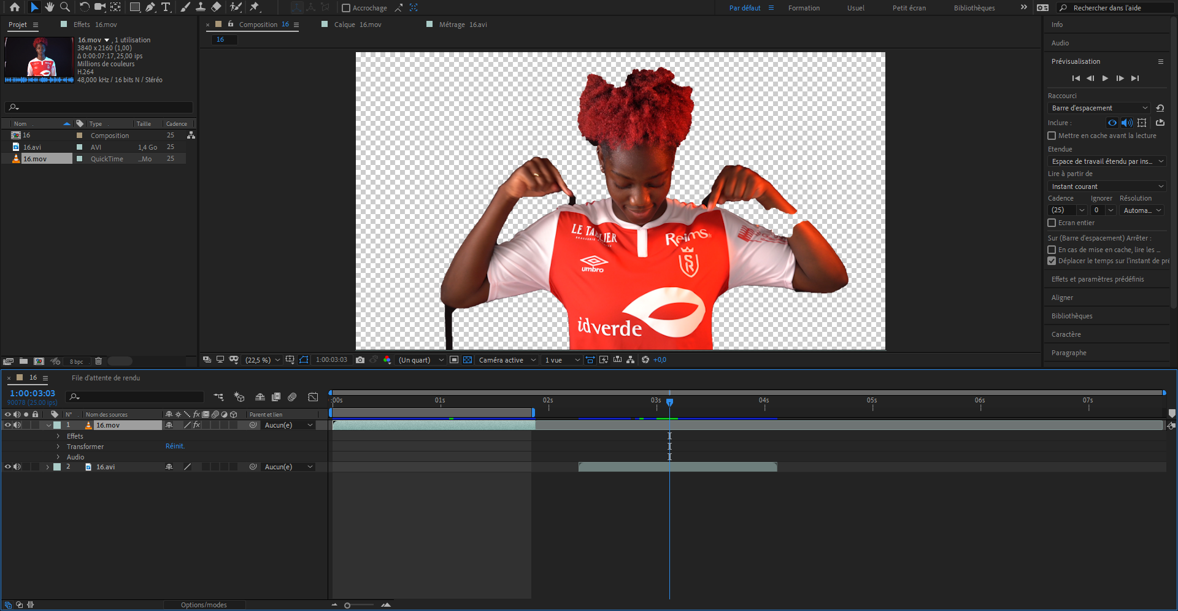1178x611 pixels.
Task: Click the Options/modes button
Action: coord(204,605)
